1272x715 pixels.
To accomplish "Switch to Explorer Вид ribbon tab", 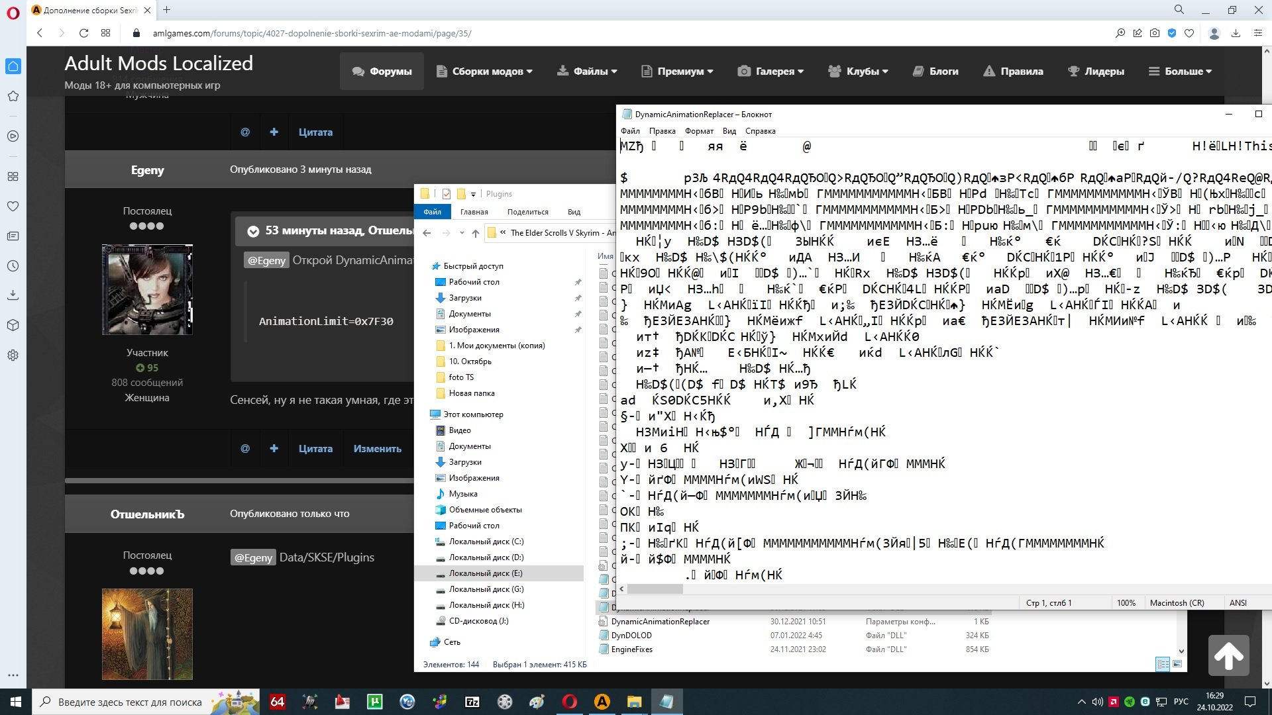I will [574, 212].
